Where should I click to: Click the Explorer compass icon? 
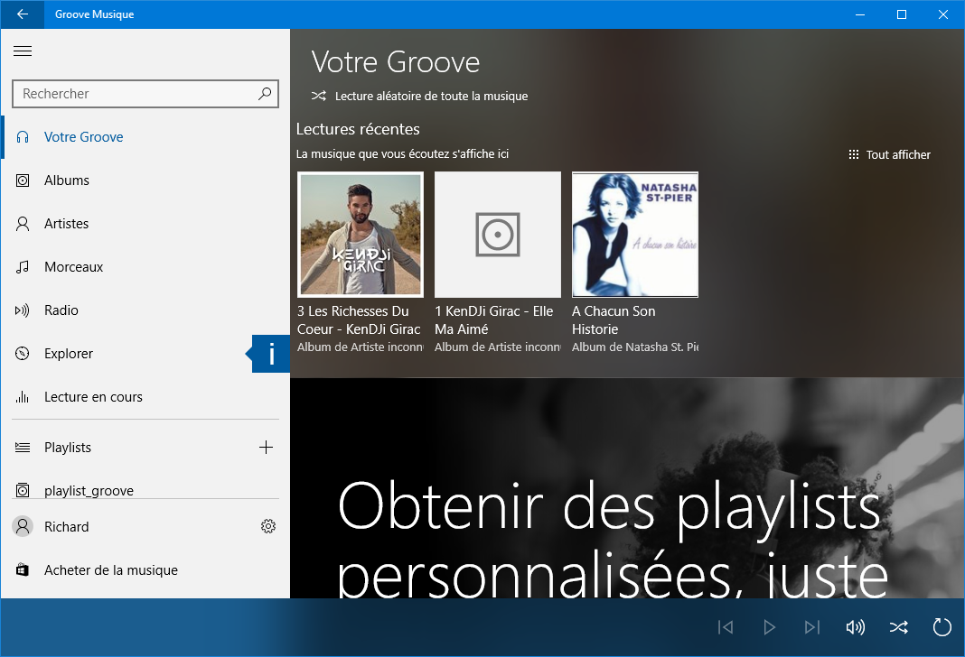23,354
